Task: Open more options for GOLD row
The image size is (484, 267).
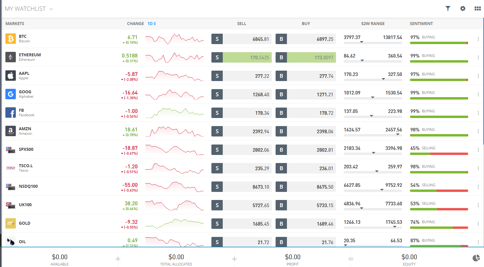Action: pos(478,224)
